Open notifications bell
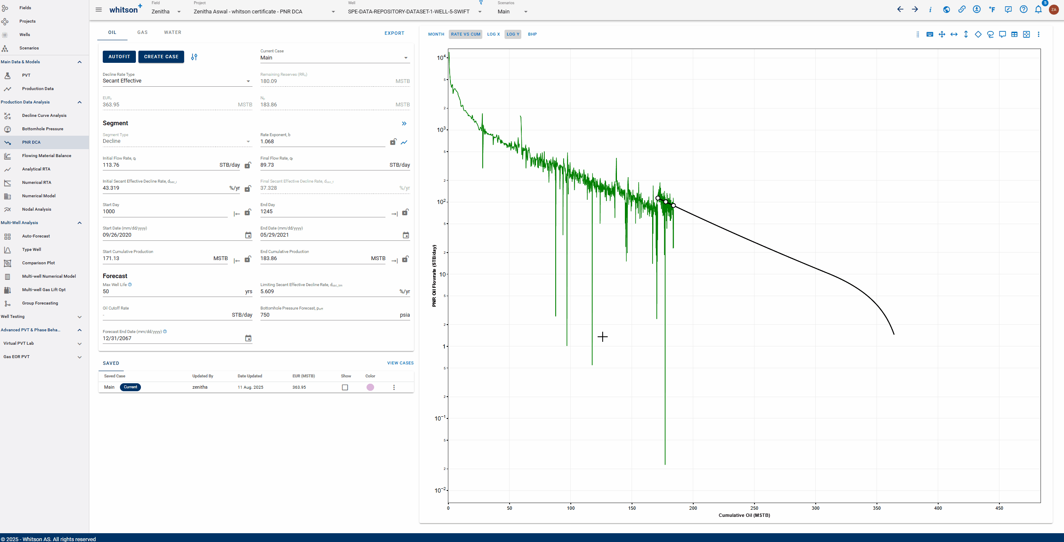This screenshot has height=542, width=1064. [1038, 10]
